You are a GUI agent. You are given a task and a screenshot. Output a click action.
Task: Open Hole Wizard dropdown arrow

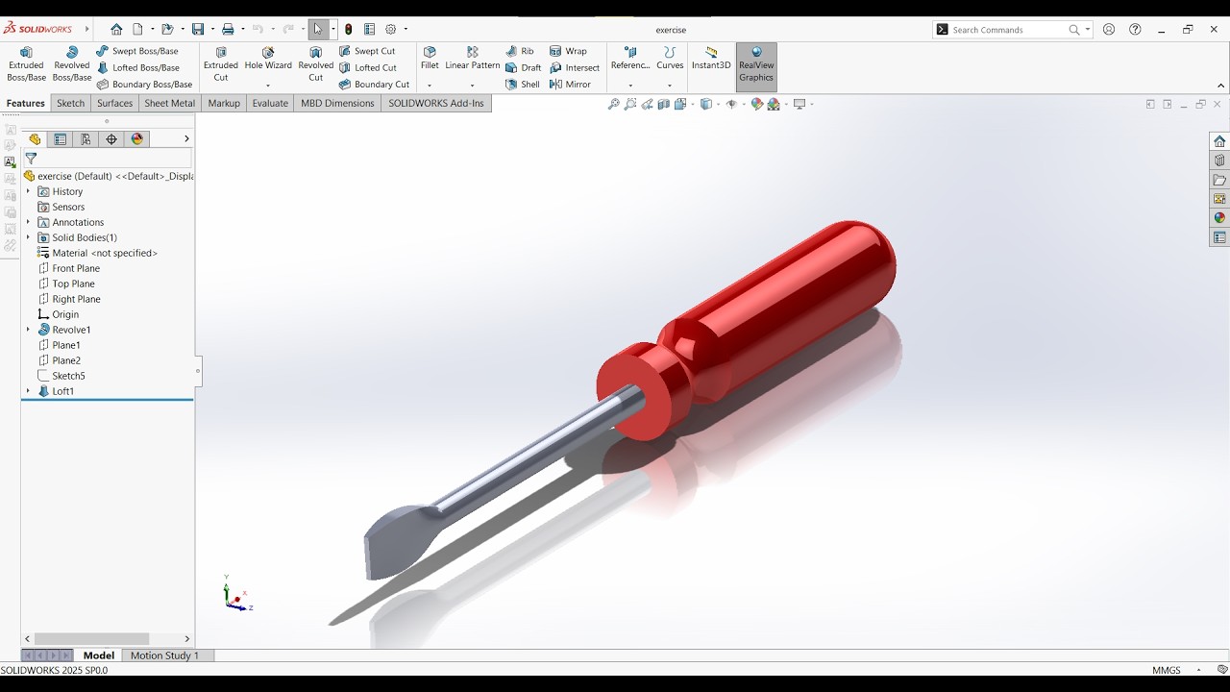(268, 86)
